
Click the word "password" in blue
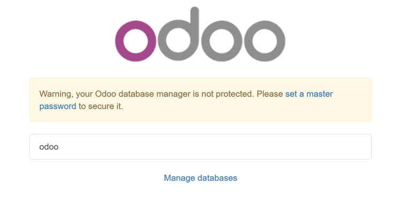[x=58, y=106]
